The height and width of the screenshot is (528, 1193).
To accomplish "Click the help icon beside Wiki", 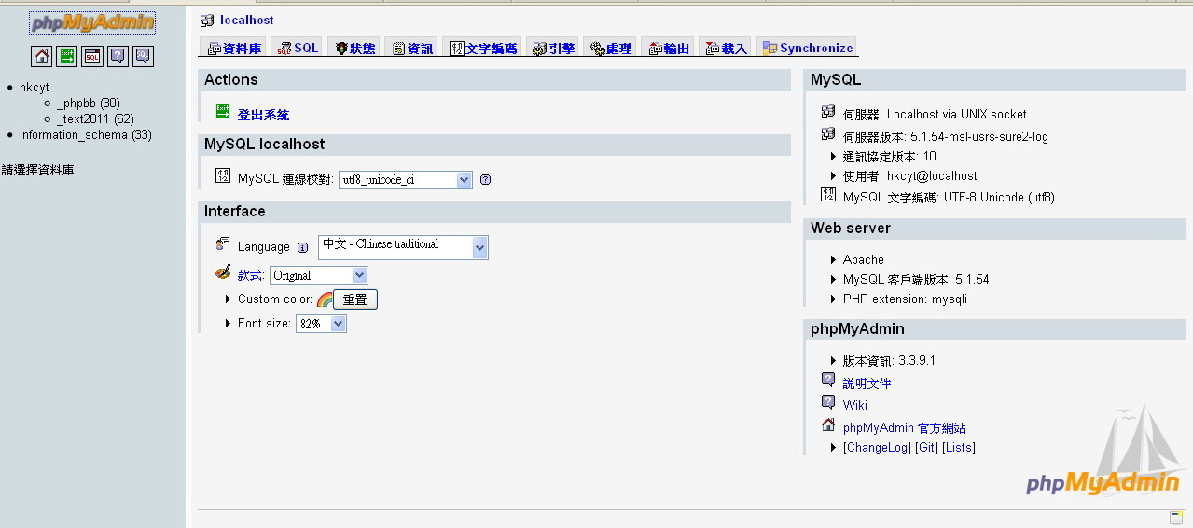I will 828,402.
